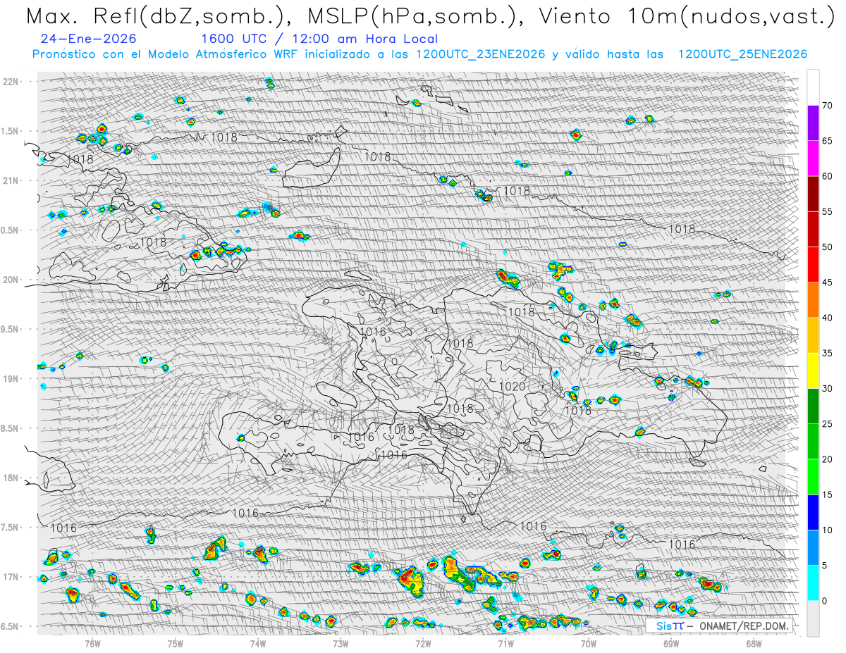The image size is (846, 653).
Task: Click the '76W' longitude axis label
Action: pos(92,643)
